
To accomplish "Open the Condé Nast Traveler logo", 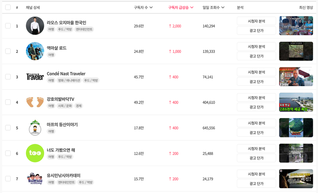I will (x=35, y=77).
